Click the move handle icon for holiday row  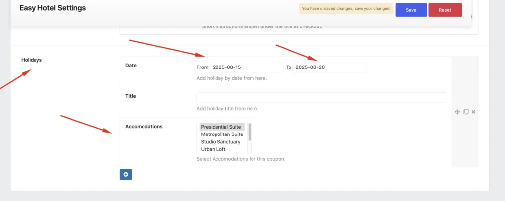click(457, 112)
